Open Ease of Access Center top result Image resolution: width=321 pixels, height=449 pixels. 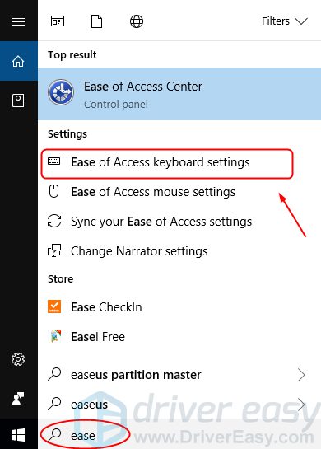(x=179, y=94)
